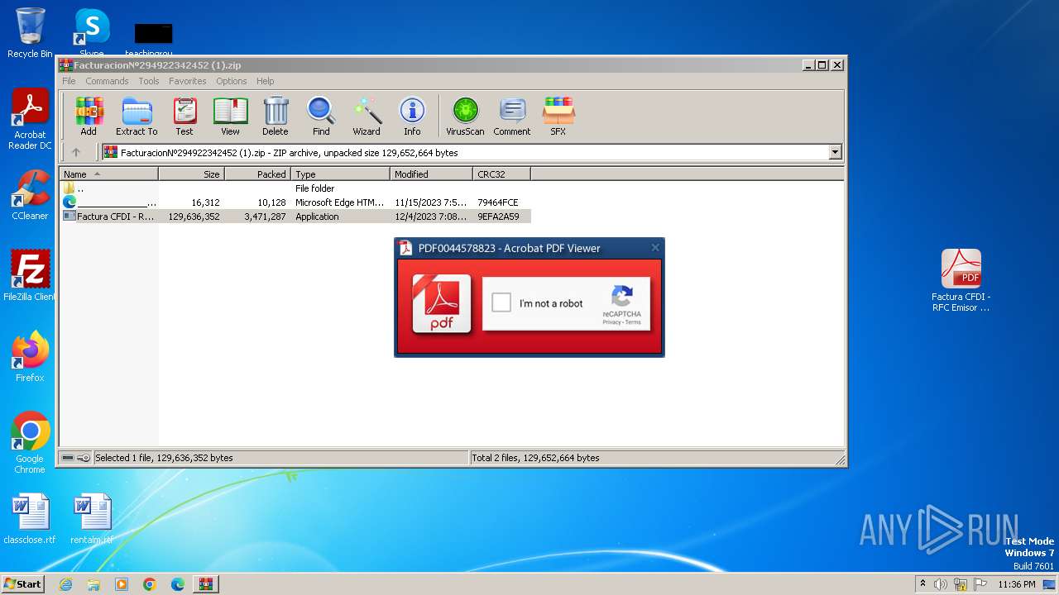Open media player taskbar icon
Screen dimensions: 1059x595
122,584
